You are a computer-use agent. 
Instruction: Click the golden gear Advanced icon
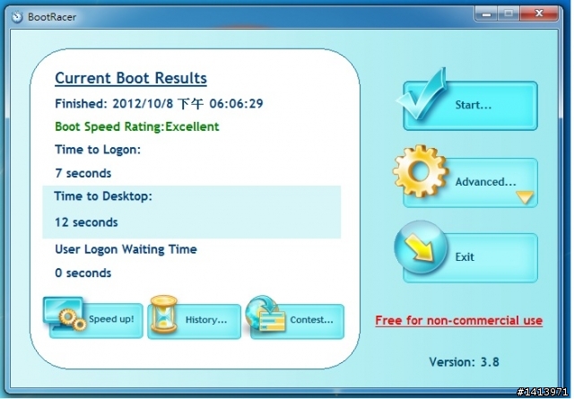[421, 171]
